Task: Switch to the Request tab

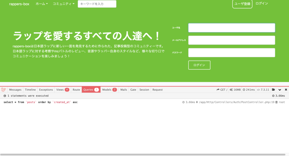Action: [x=157, y=90]
